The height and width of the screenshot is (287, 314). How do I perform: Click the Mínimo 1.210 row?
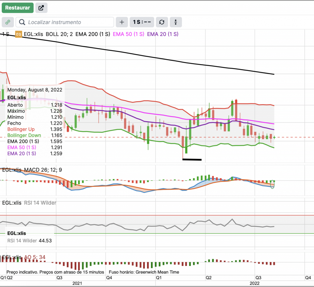pos(35,117)
